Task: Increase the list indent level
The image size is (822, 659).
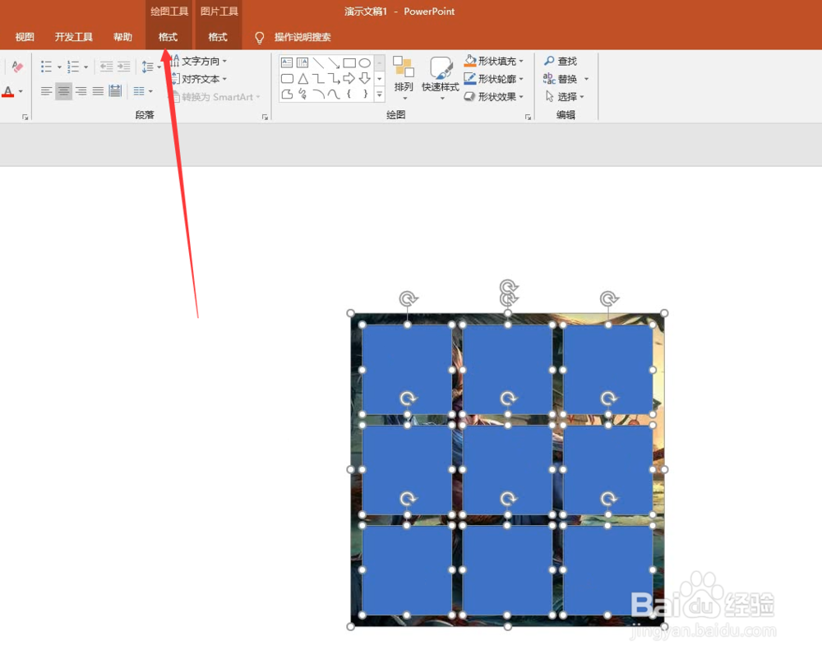Action: pyautogui.click(x=124, y=67)
